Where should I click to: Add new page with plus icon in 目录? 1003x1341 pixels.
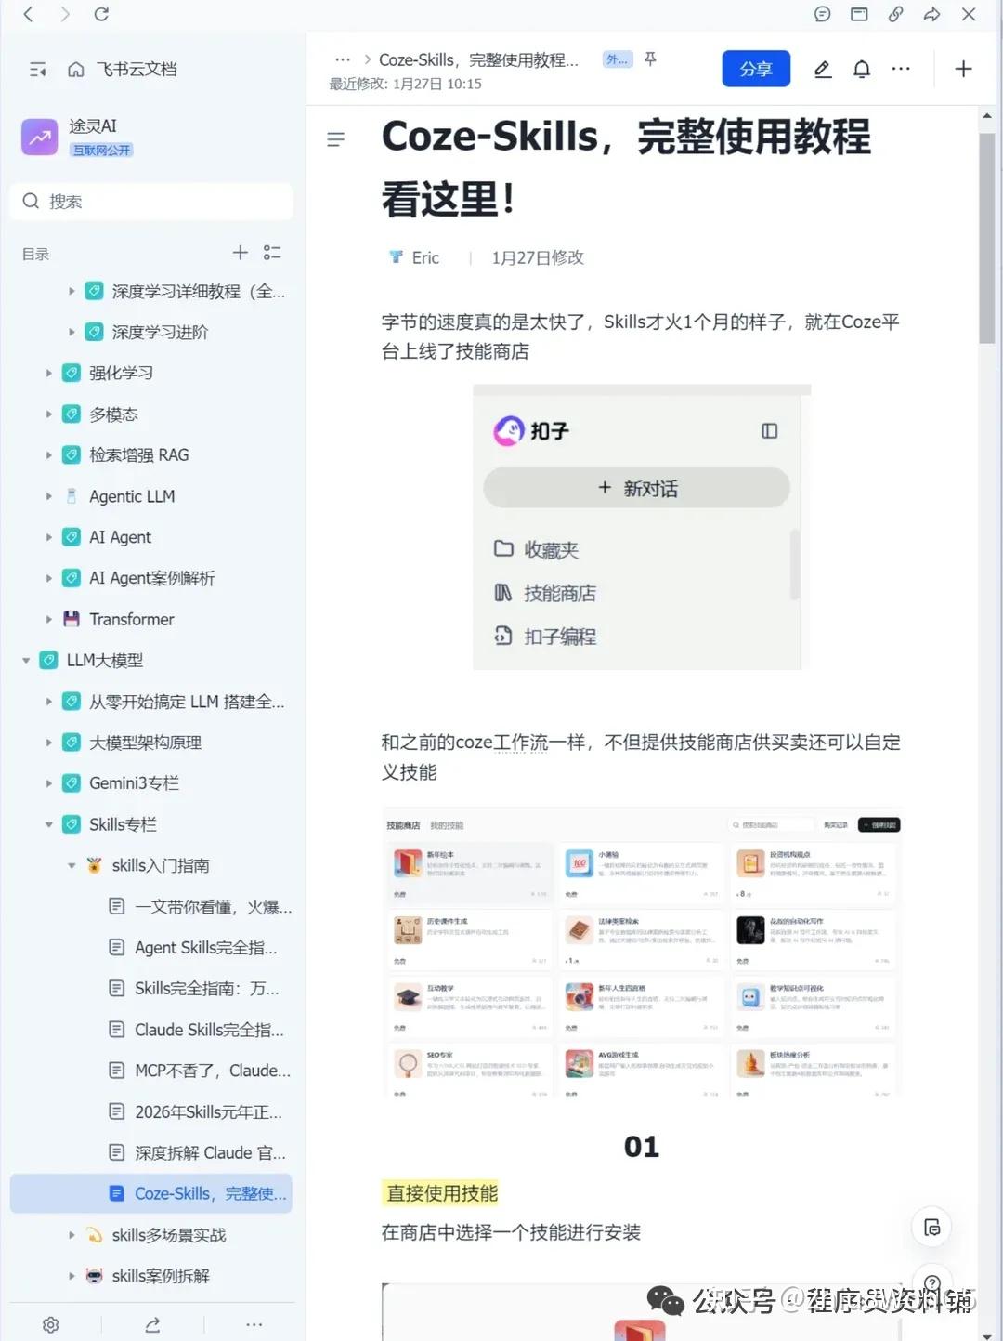[241, 253]
